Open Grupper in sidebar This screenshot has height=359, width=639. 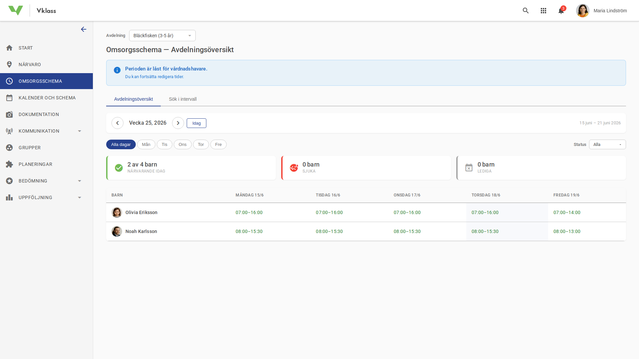(30, 148)
